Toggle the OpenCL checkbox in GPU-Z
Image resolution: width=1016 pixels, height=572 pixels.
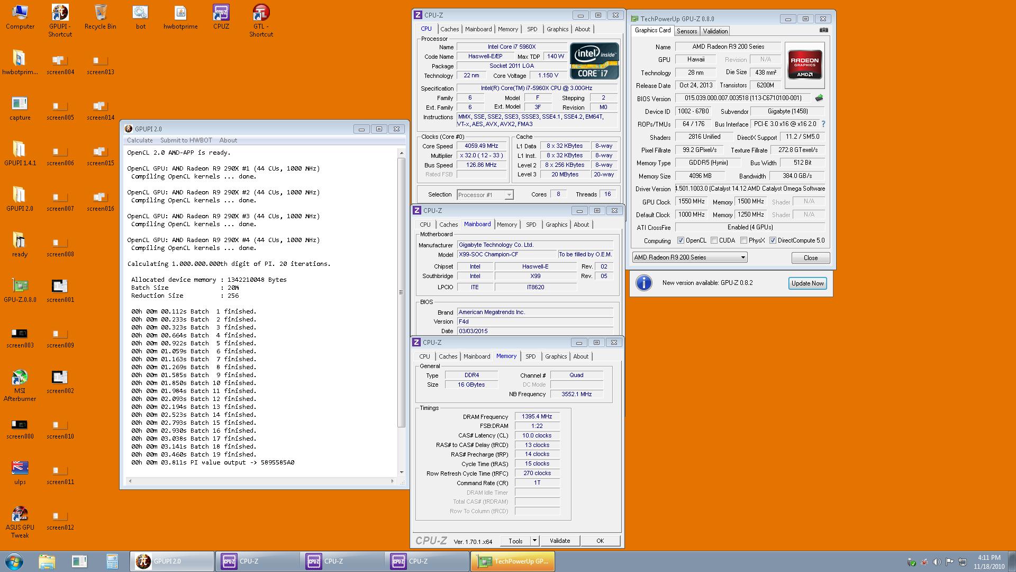681,240
